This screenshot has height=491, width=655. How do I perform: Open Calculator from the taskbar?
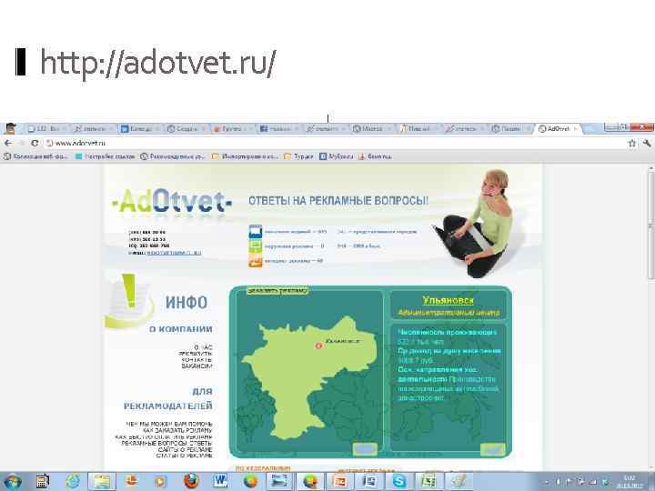42,482
